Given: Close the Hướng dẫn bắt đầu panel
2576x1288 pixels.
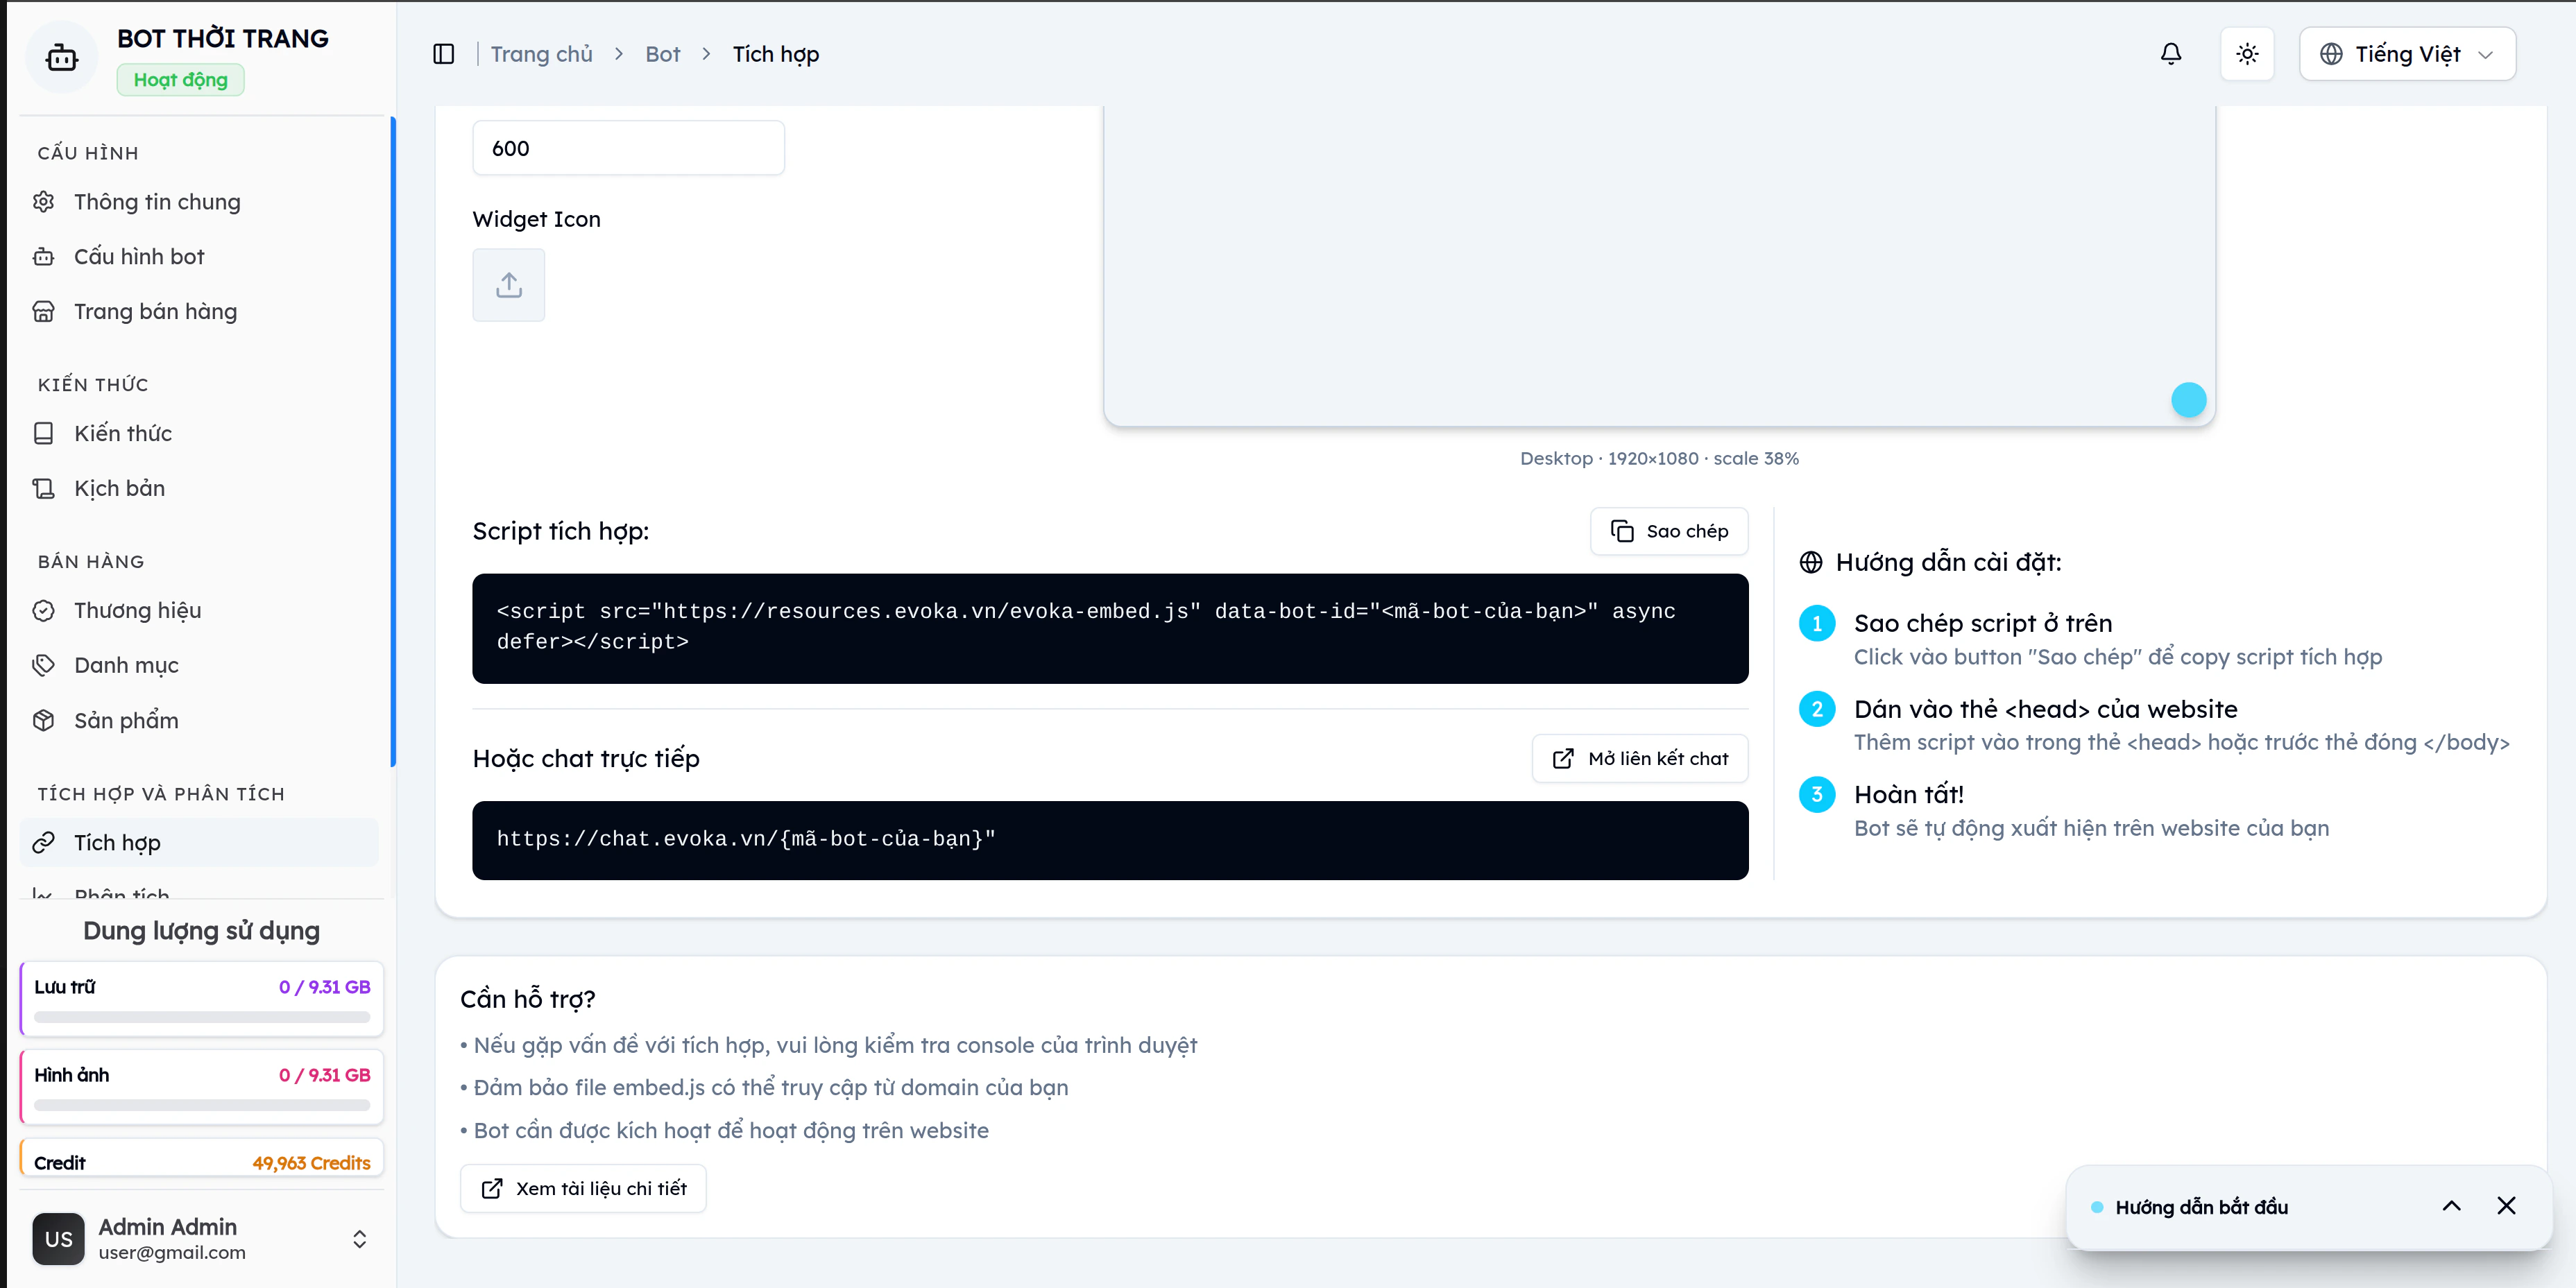Looking at the screenshot, I should pos(2506,1206).
